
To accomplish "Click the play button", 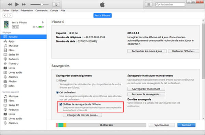I will coord(17,4).
